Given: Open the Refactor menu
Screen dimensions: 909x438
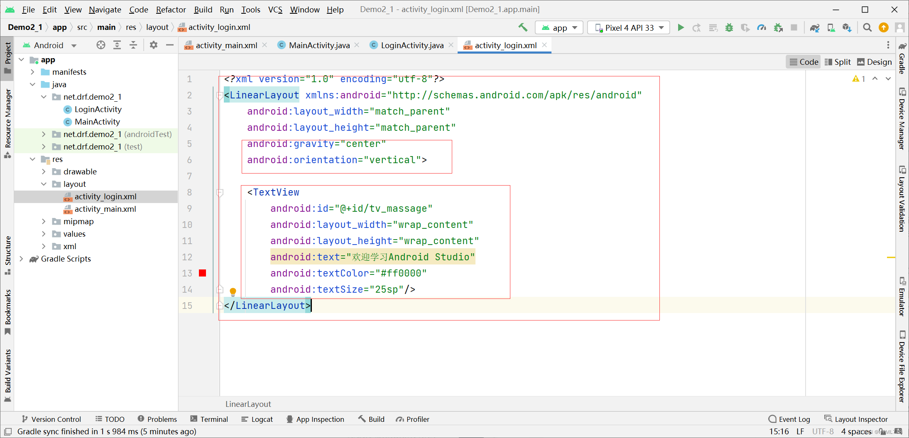Looking at the screenshot, I should tap(171, 9).
